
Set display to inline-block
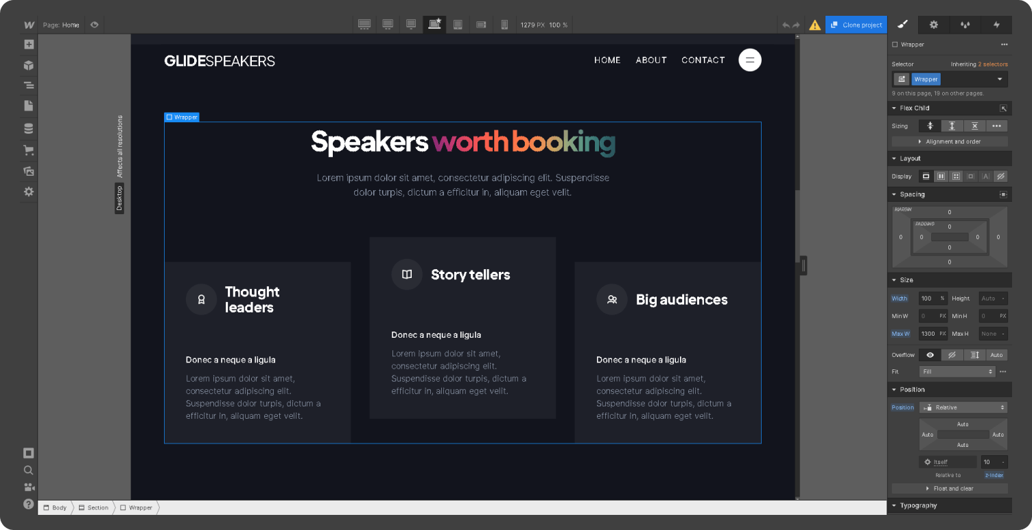coord(970,176)
